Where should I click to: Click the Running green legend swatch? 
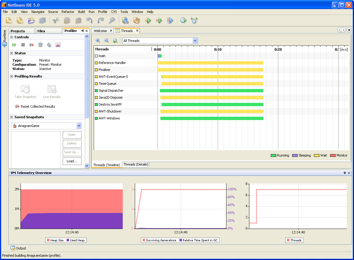tap(273, 155)
